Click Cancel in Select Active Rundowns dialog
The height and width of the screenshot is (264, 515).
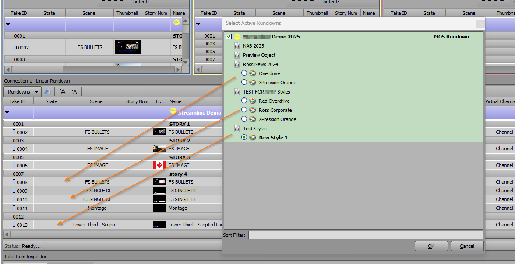coord(467,246)
